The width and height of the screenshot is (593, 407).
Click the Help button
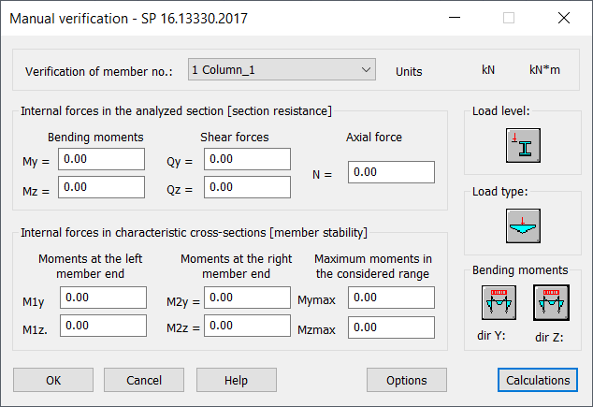(x=237, y=380)
